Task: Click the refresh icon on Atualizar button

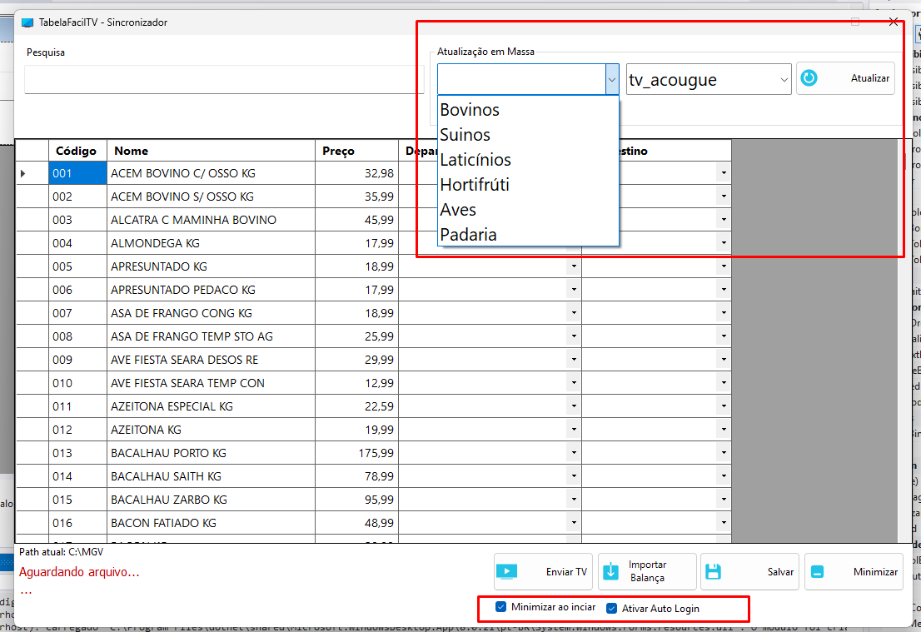Action: [809, 78]
